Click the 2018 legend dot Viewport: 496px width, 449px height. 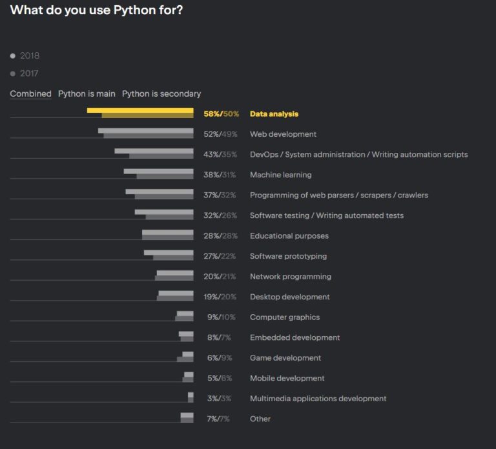[13, 56]
